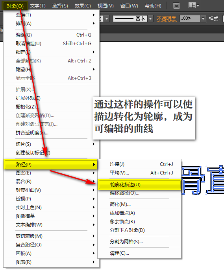Image resolution: width=224 pixels, height=272 pixels.
Task: Expand the 切片(S) submenu
Action: click(x=52, y=144)
